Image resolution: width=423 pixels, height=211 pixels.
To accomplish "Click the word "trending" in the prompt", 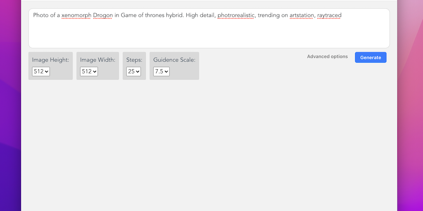I will [269, 16].
